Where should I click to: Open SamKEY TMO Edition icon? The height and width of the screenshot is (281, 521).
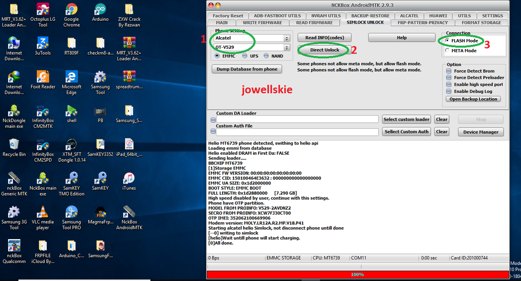pyautogui.click(x=71, y=184)
